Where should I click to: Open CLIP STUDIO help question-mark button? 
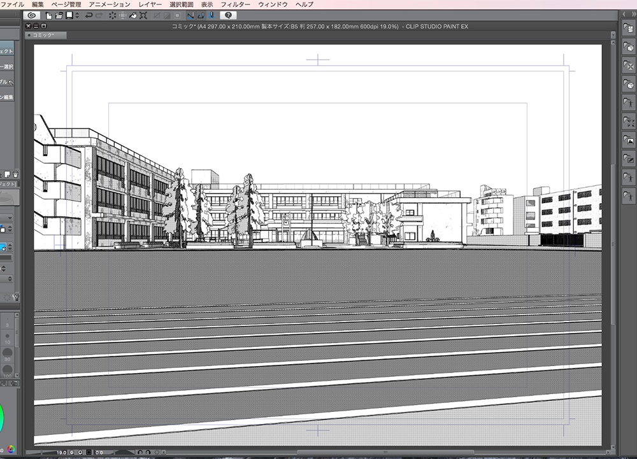tap(228, 15)
